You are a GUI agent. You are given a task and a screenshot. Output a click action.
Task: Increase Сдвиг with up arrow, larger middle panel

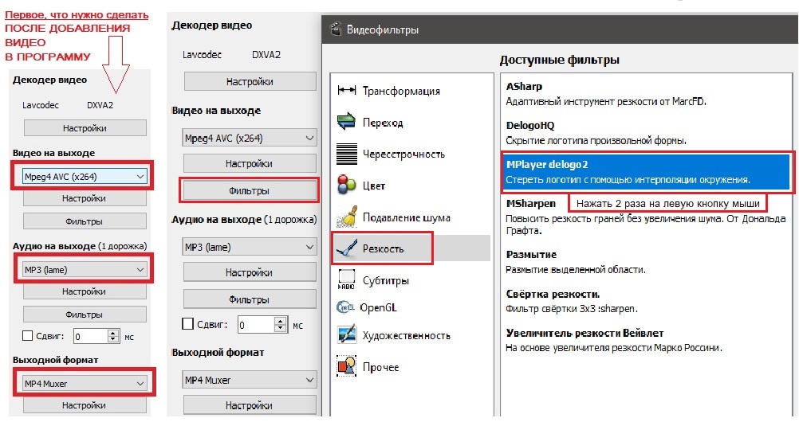coord(281,321)
